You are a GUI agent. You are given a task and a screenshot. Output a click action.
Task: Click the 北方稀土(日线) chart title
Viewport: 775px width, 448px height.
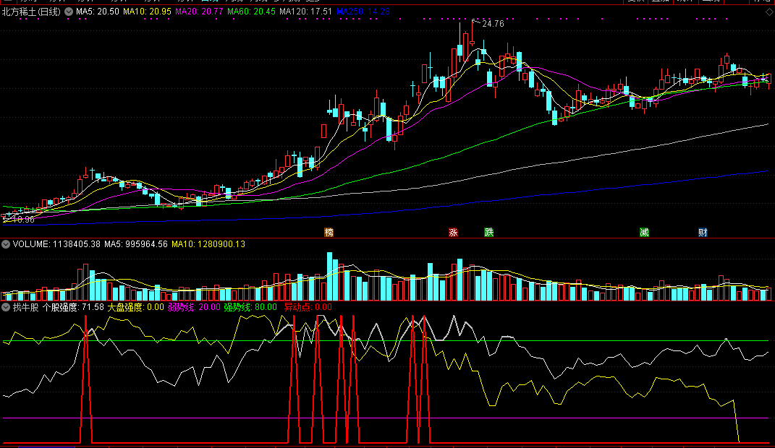(x=31, y=12)
